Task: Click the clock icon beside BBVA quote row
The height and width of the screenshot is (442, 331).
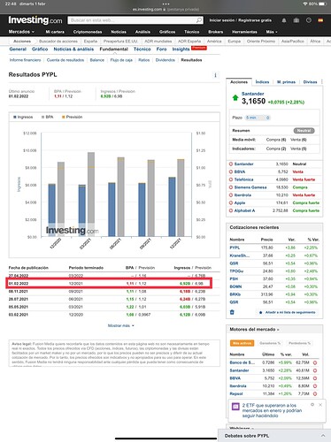Action: [x=231, y=171]
